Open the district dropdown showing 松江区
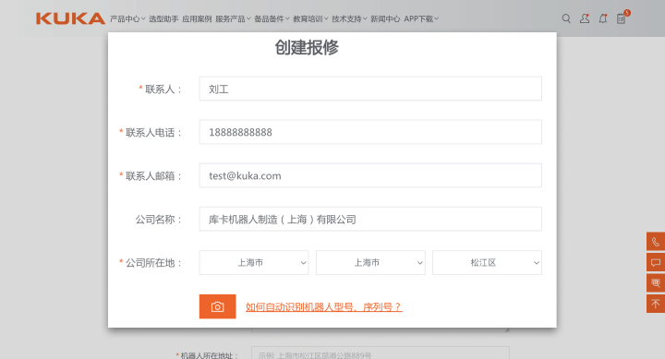Image resolution: width=665 pixels, height=359 pixels. click(x=487, y=262)
